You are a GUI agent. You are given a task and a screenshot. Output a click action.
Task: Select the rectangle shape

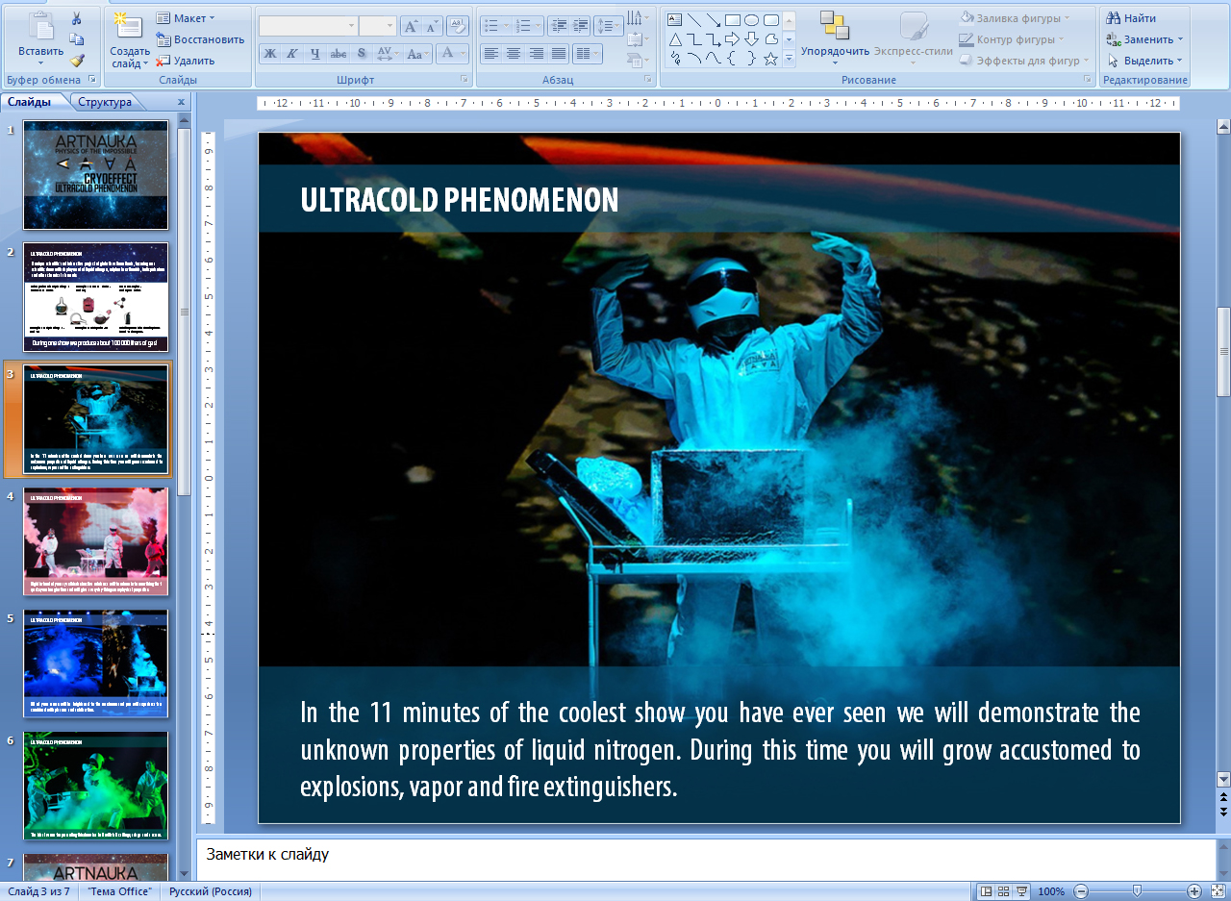(733, 19)
